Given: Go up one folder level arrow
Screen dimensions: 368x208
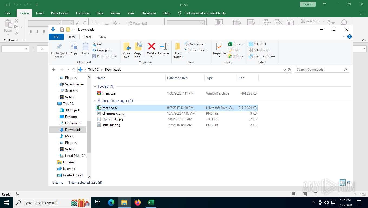Looking at the screenshot, I should 74,70.
